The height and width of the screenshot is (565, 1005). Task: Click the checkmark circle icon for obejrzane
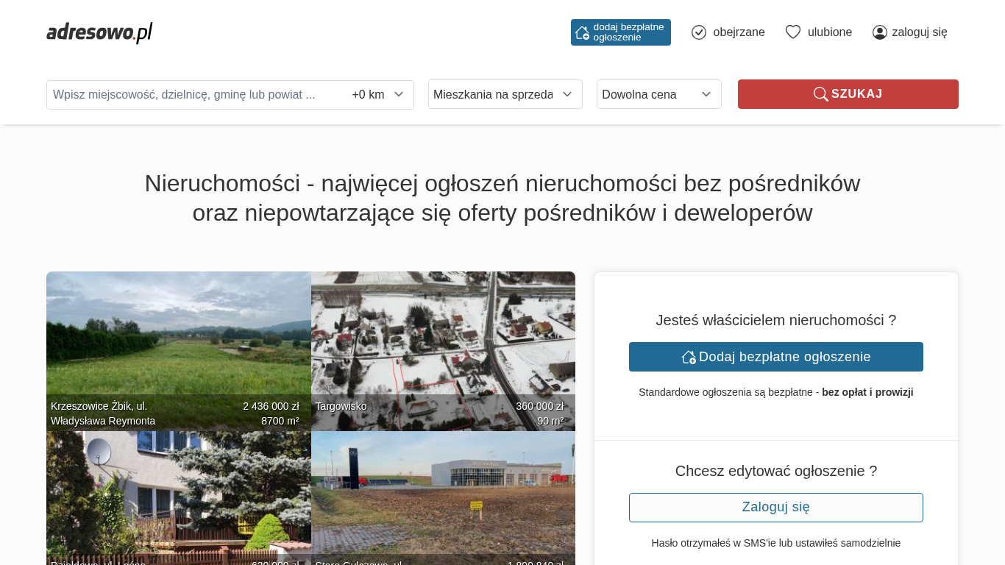699,32
